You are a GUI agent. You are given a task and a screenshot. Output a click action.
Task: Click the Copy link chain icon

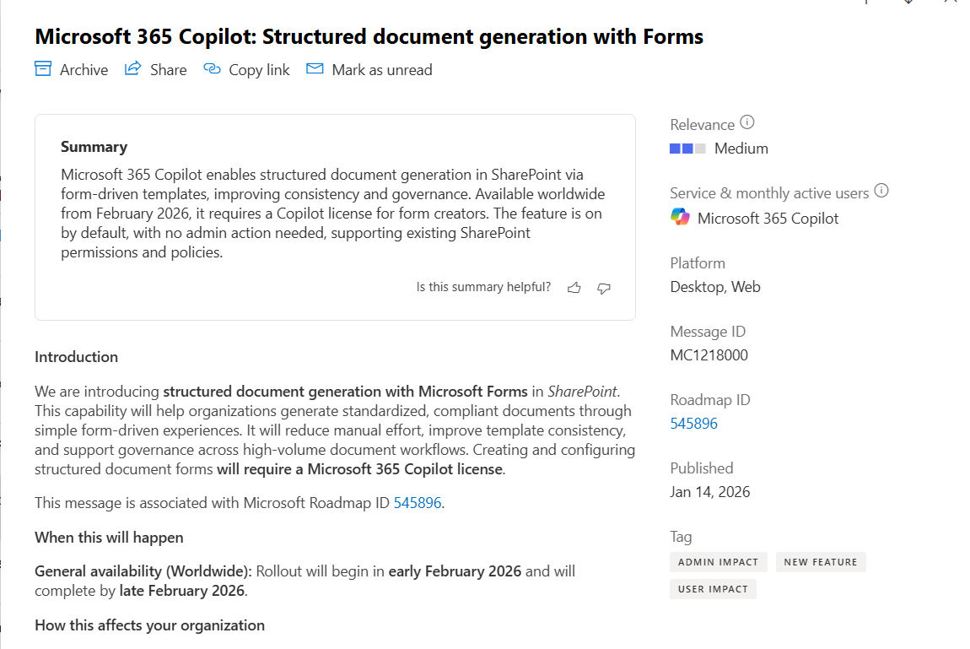click(x=213, y=68)
